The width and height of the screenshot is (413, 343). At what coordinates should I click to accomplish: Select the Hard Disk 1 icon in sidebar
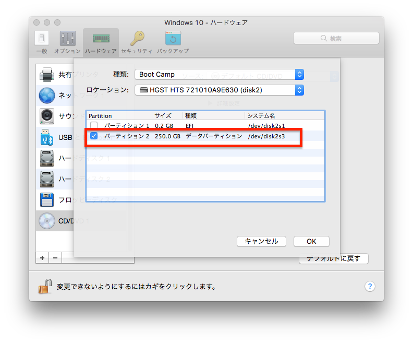point(47,158)
